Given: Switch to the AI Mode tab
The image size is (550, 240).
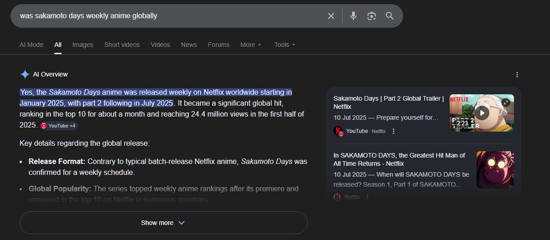Looking at the screenshot, I should click(x=31, y=44).
